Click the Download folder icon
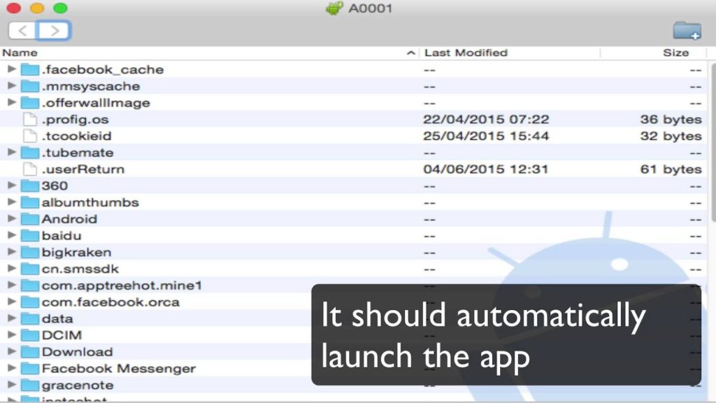716x403 pixels. [29, 351]
